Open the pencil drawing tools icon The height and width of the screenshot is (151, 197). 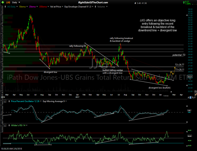[x=196, y=94]
